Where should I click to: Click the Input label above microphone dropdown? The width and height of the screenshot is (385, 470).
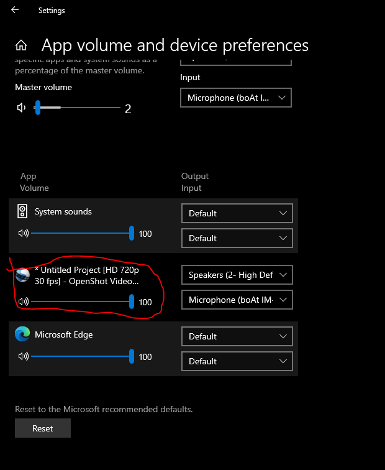tap(190, 77)
